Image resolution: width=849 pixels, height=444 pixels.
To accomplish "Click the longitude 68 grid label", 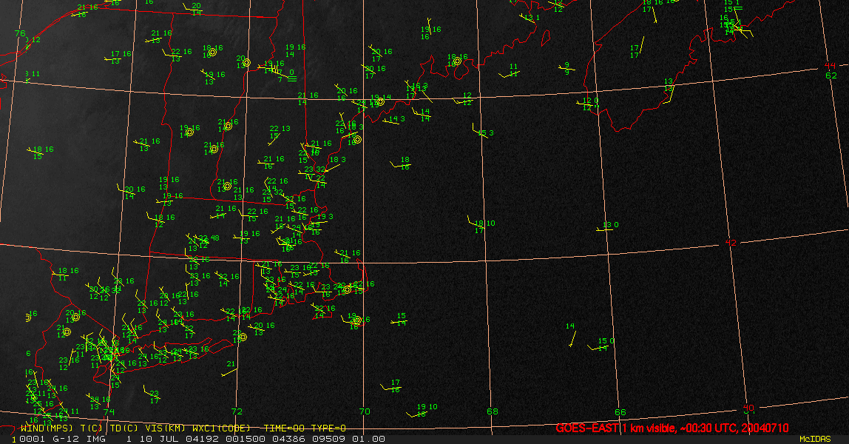I will click(493, 411).
